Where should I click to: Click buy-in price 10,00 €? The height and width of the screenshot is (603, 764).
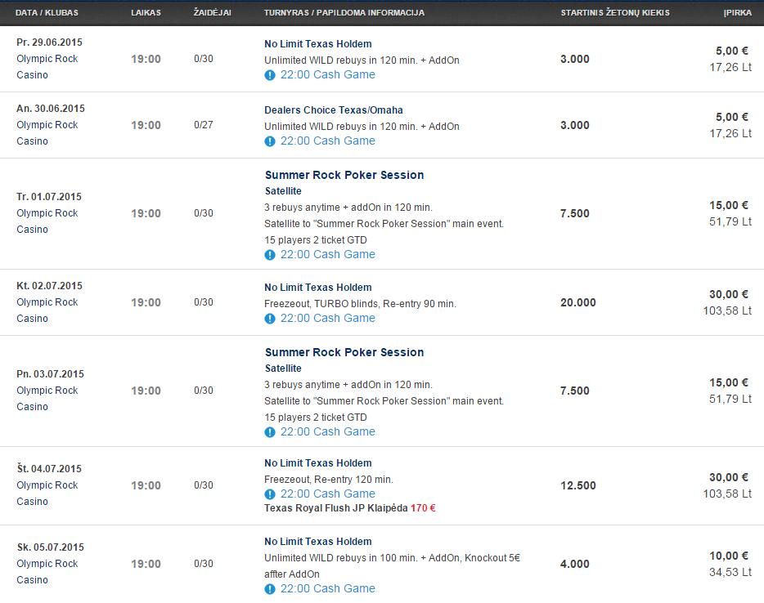[729, 556]
